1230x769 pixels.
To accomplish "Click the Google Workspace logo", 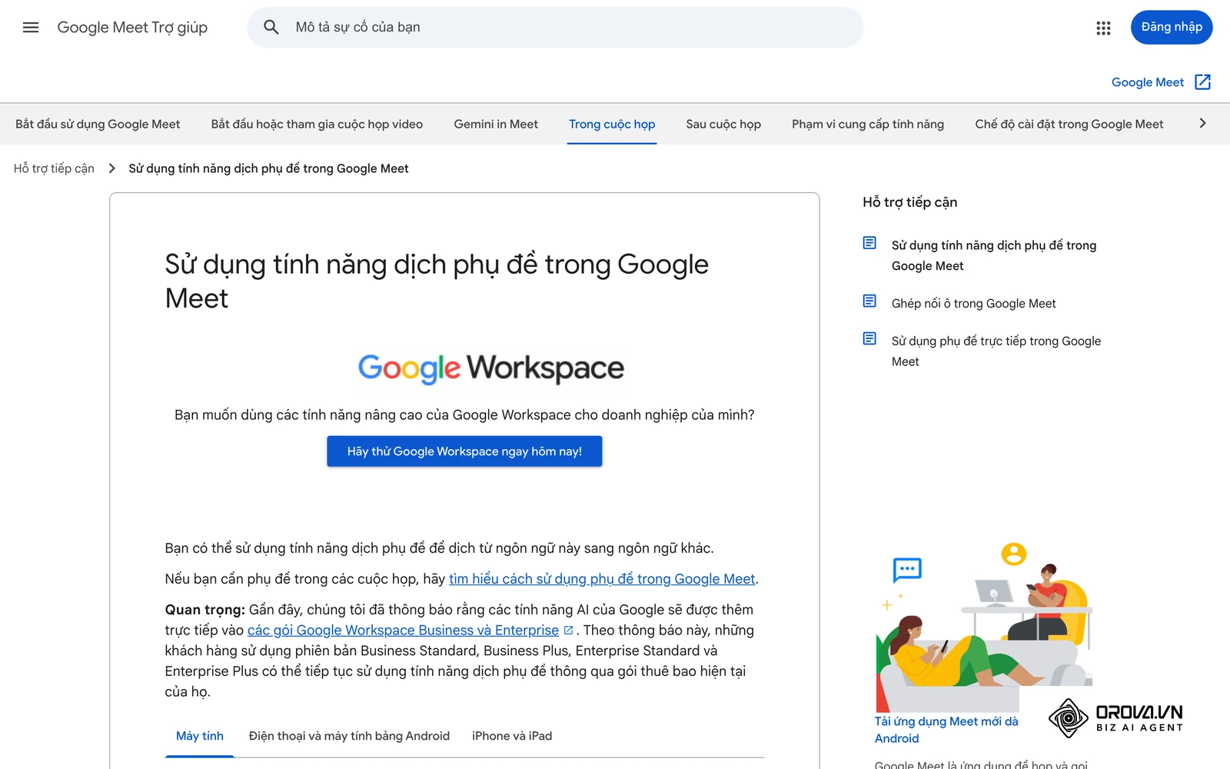I will (491, 368).
